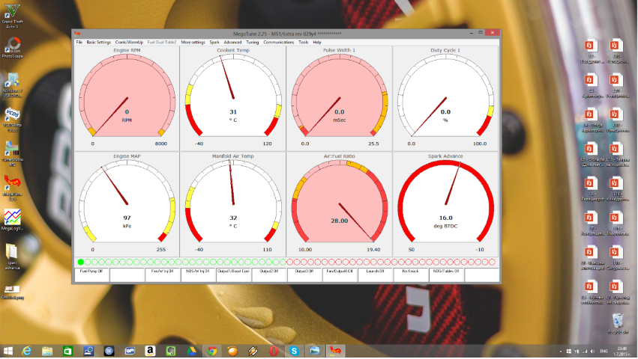Launch Google Chrome from the taskbar
Screen dimensions: 638x359
pyautogui.click(x=212, y=350)
